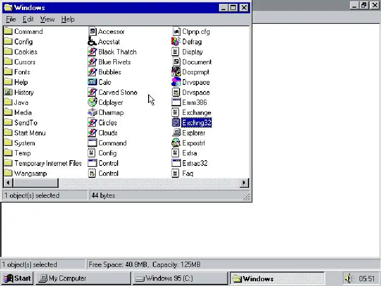
Task: Click the clock showing 05:51
Action: pos(367,278)
